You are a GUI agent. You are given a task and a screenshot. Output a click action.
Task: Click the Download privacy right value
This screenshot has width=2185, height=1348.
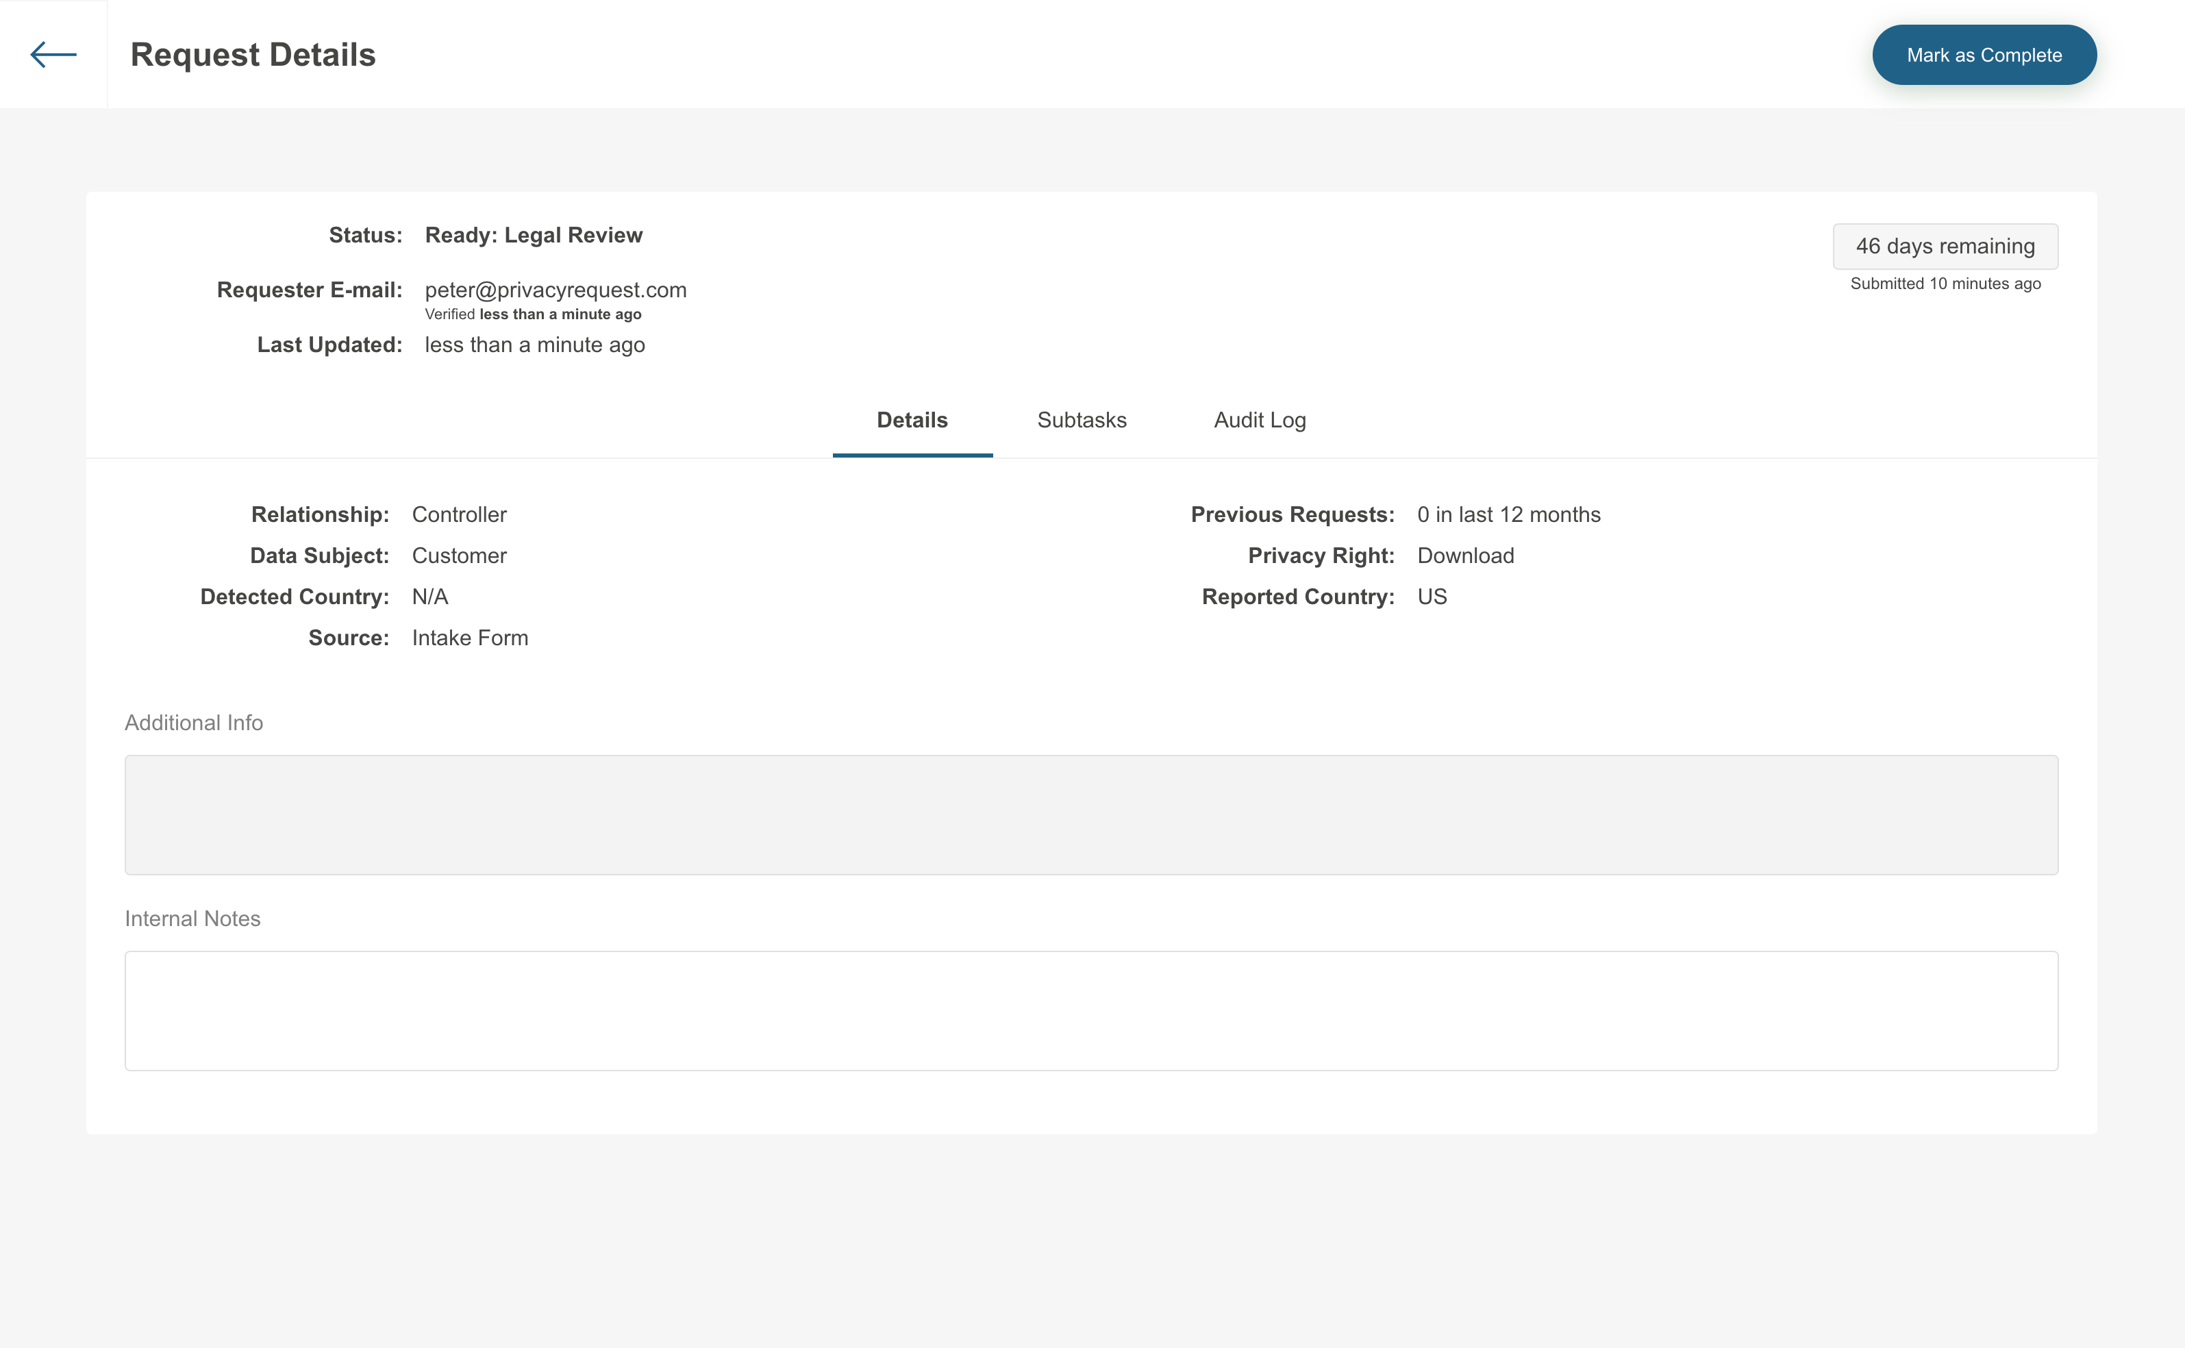click(x=1464, y=556)
